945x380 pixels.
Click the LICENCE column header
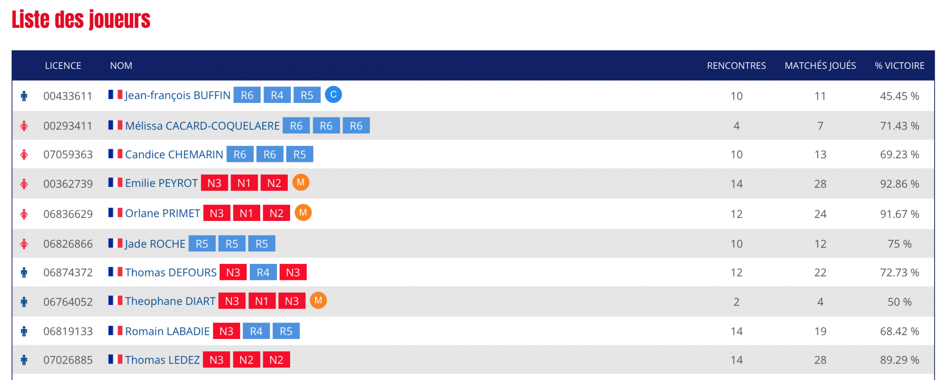point(63,66)
